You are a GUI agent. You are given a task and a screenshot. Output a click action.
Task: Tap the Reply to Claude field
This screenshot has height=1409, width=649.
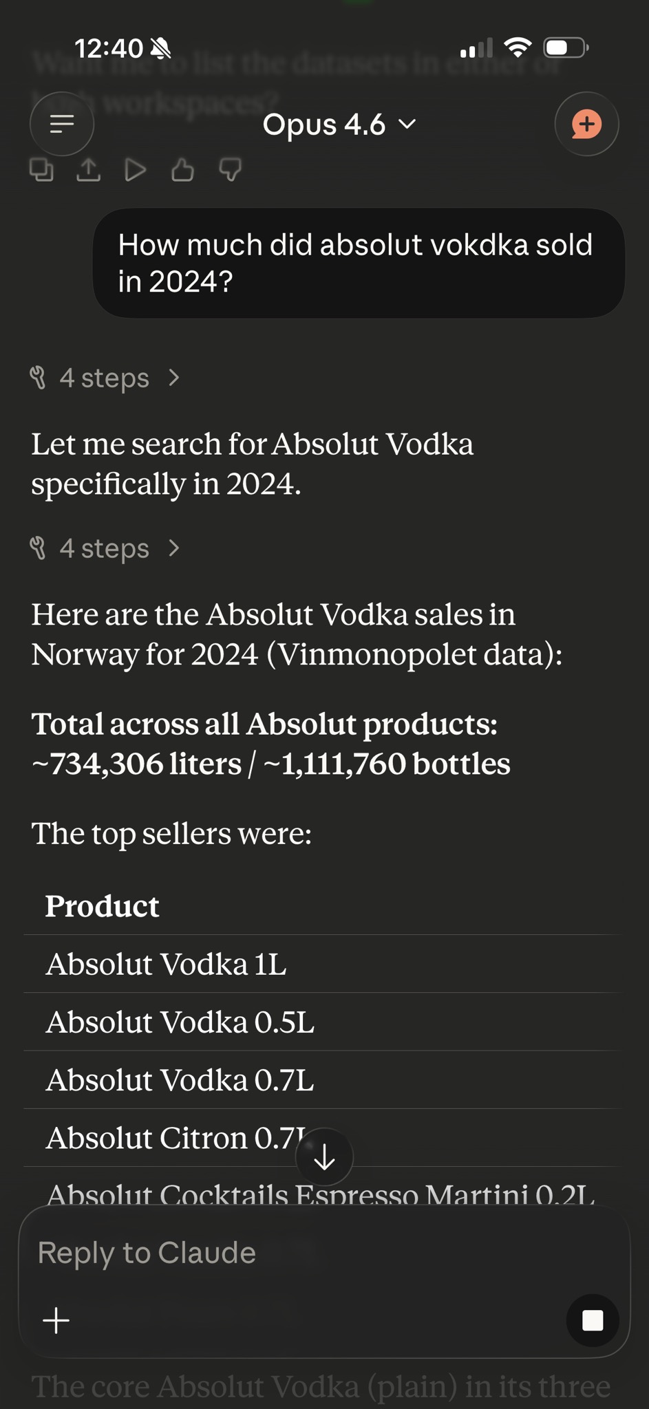(275, 1253)
